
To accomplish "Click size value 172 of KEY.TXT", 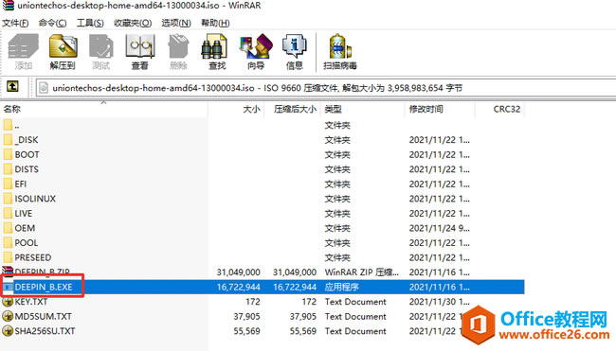I will pyautogui.click(x=253, y=302).
